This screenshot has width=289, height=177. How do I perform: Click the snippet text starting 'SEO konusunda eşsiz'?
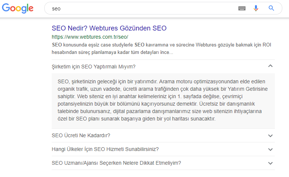pos(161,49)
